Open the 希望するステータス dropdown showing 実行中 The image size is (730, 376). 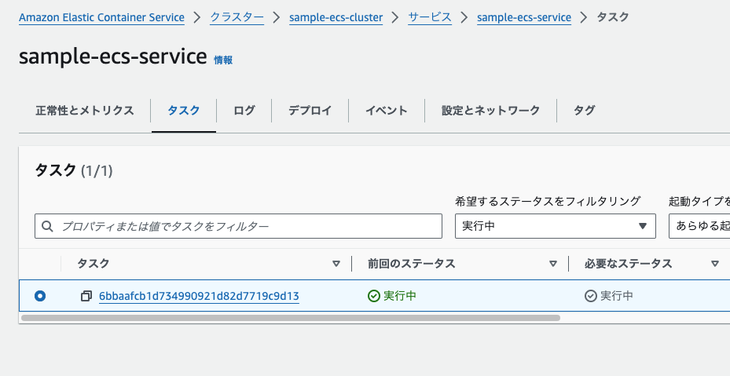click(x=556, y=226)
